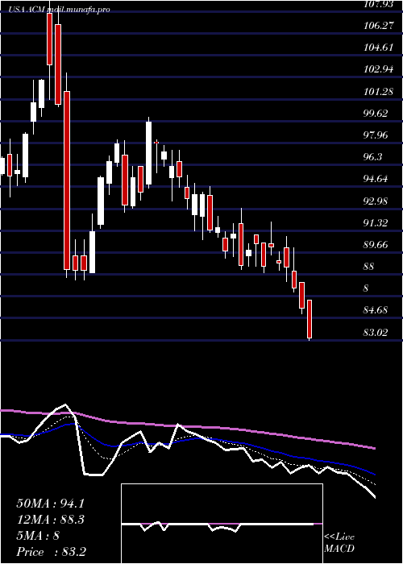The width and height of the screenshot is (403, 564).
Task: Click the Price : 83.2 readout
Action: [x=51, y=552]
